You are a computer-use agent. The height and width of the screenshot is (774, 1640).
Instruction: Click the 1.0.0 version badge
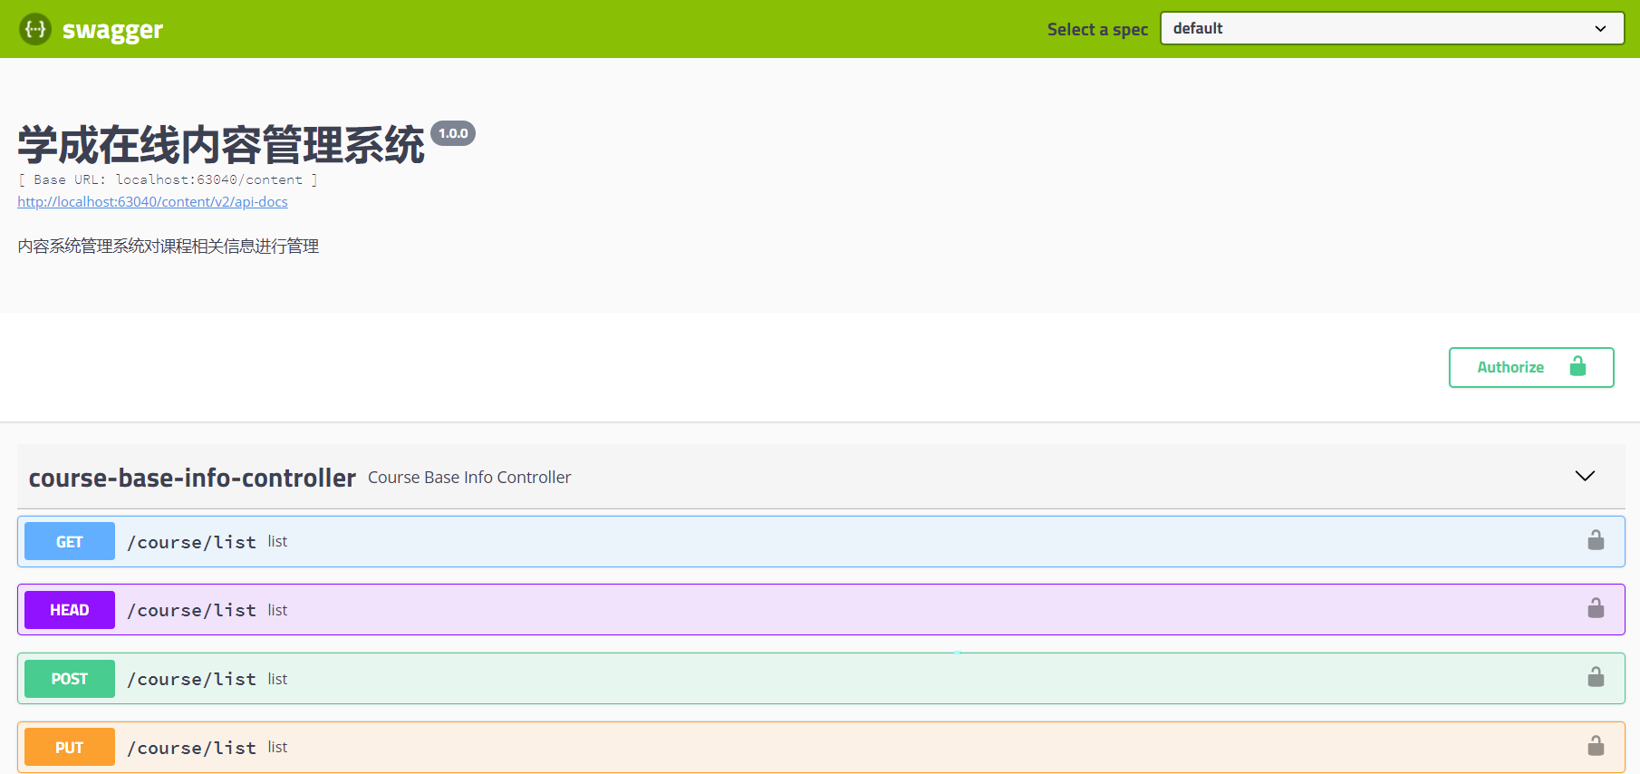pos(453,133)
